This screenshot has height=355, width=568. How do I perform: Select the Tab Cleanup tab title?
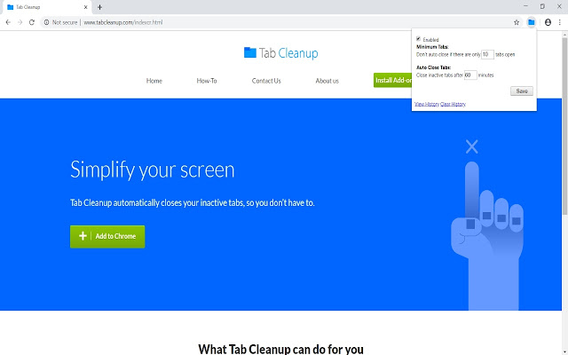28,7
